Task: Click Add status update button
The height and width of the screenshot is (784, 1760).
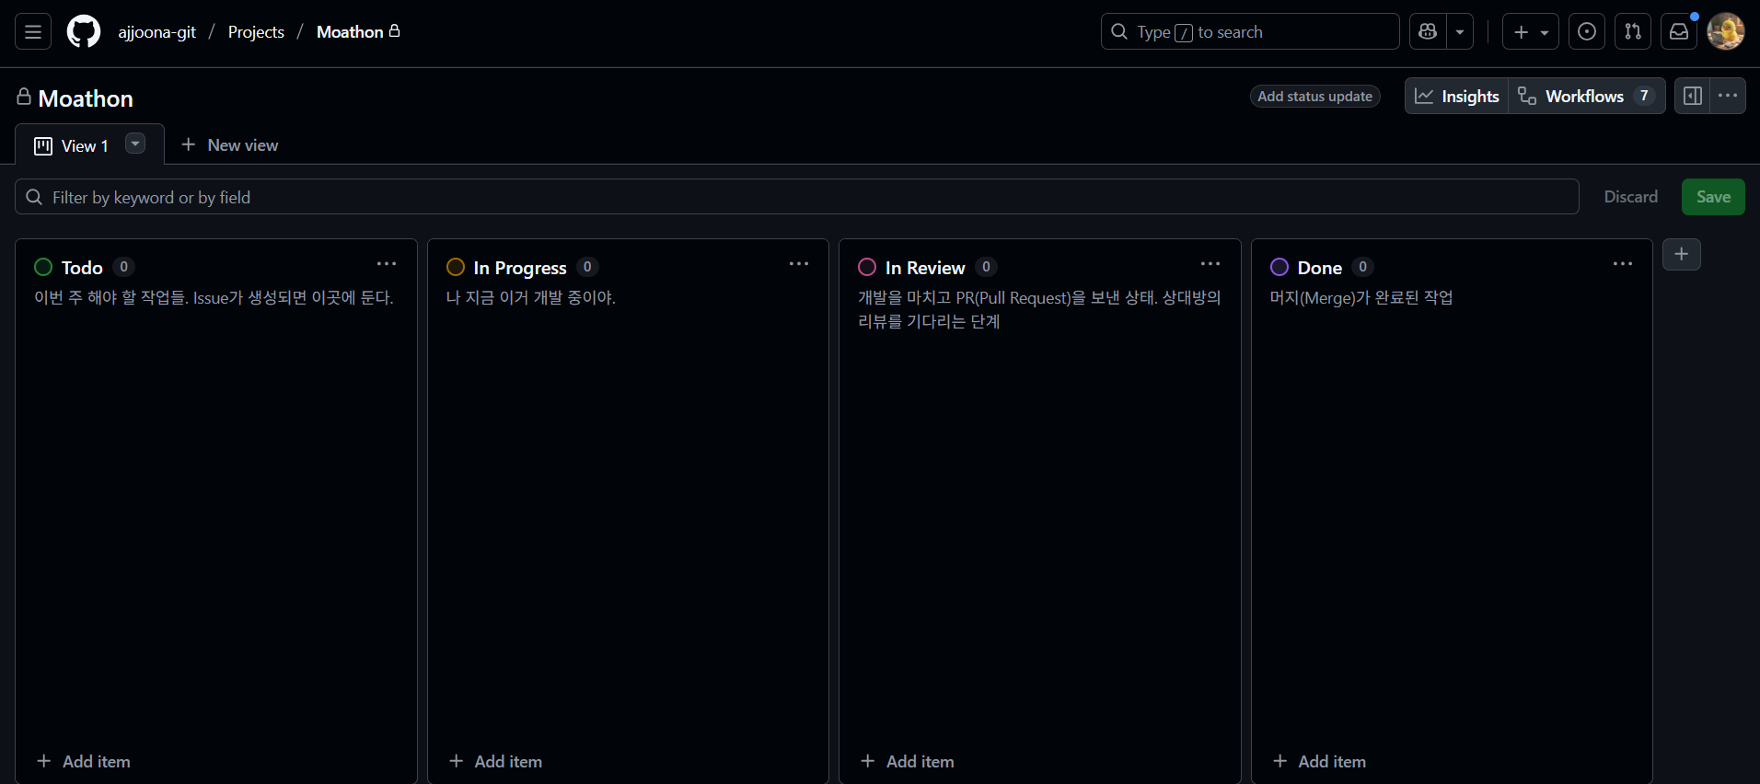Action: tap(1314, 97)
